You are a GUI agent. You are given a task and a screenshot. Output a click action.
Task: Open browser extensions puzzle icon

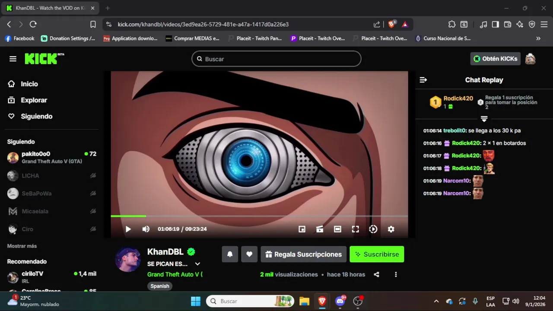452,24
